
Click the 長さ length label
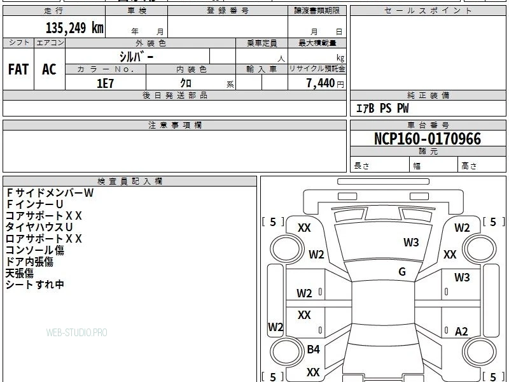click(x=361, y=166)
